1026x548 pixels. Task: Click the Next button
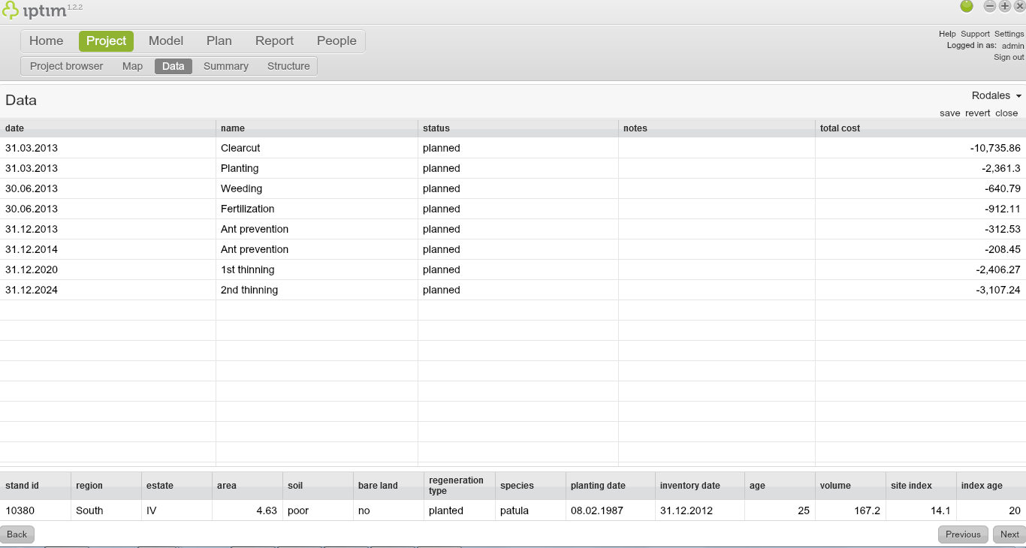point(1009,534)
